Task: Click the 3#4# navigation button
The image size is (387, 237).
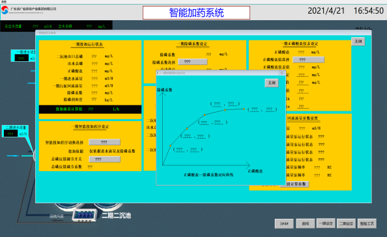Action: 284,223
